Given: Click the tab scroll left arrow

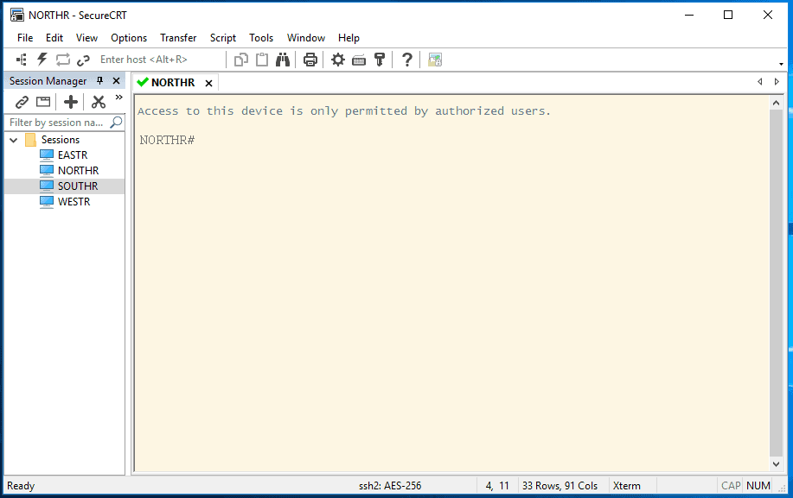Looking at the screenshot, I should (759, 82).
